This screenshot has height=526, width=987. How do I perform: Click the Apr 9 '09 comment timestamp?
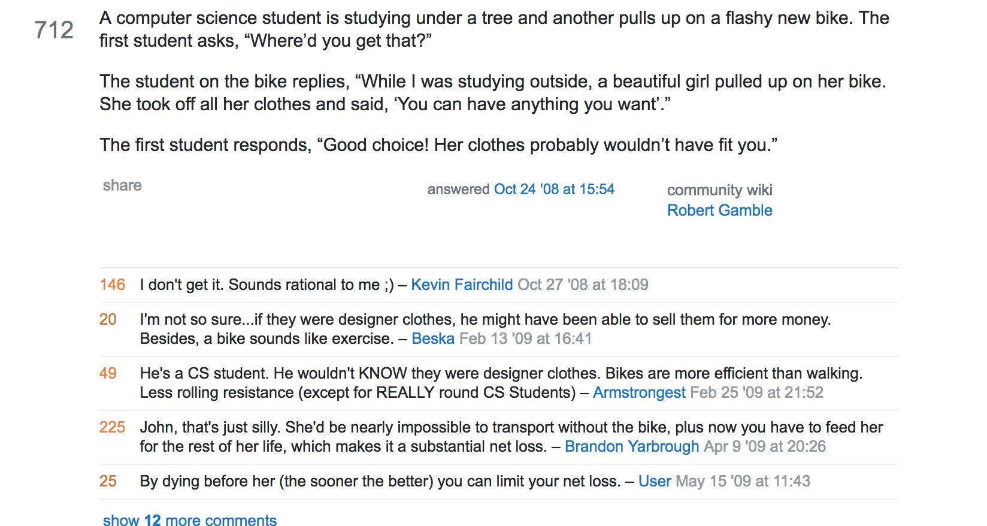tap(765, 446)
